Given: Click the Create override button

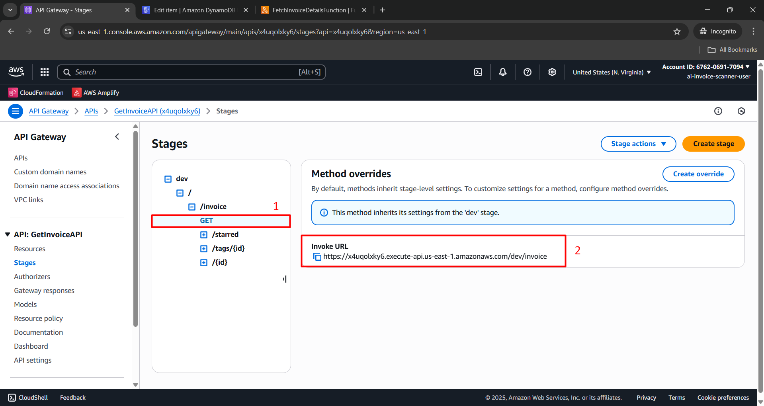Looking at the screenshot, I should 698,174.
